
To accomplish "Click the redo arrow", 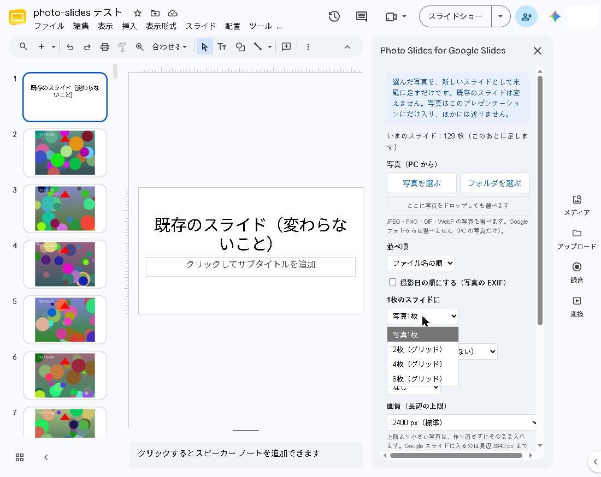I will click(x=87, y=47).
